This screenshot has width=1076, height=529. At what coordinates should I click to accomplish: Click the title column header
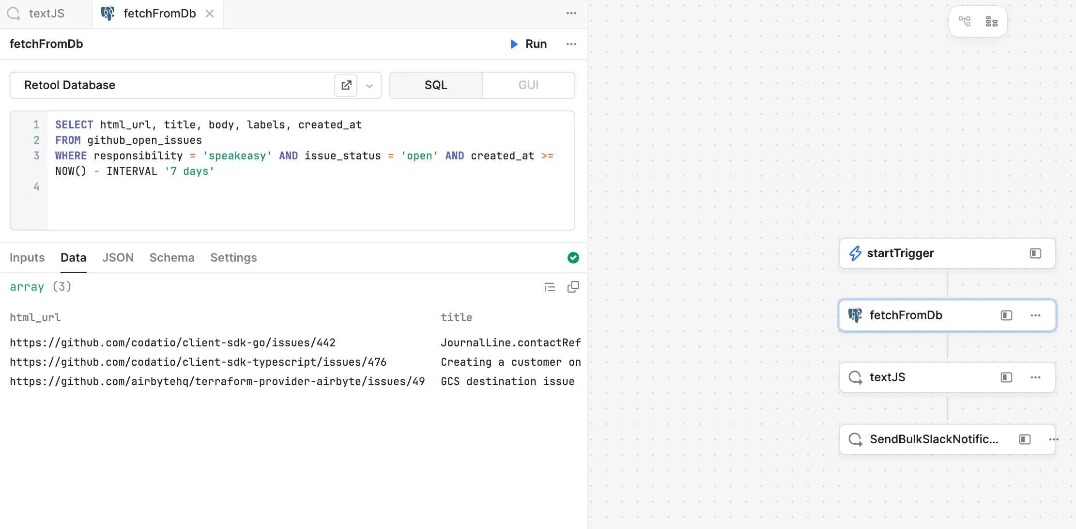(x=457, y=317)
